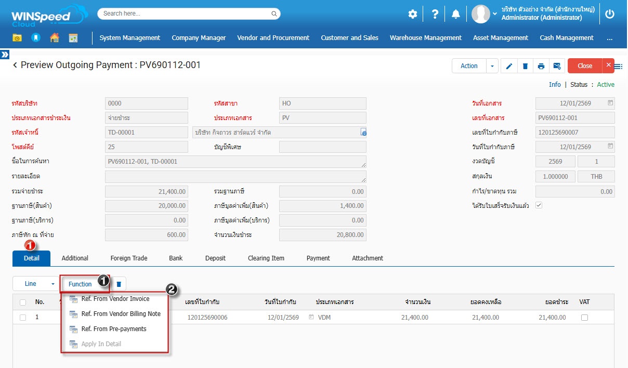The image size is (628, 368).
Task: Go to the home icon shortcut
Action: coord(55,37)
